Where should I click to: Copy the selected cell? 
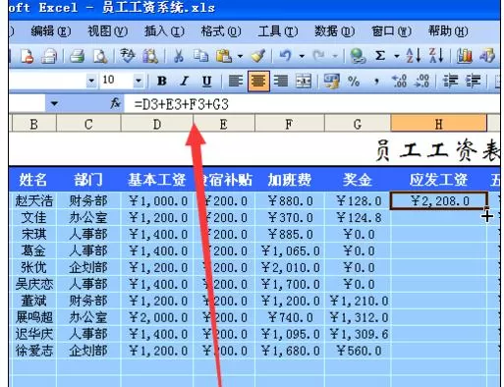pos(200,56)
